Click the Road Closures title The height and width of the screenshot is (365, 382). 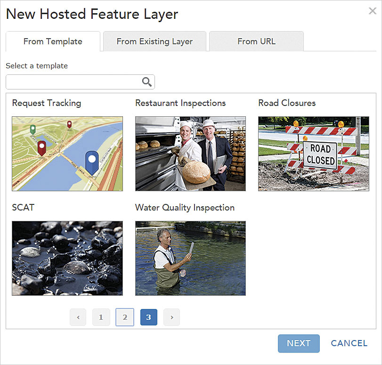tap(287, 103)
